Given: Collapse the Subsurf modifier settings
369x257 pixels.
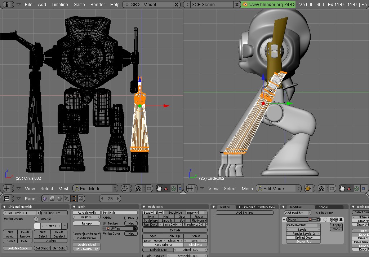Looking at the screenshot, I should pyautogui.click(x=284, y=219).
